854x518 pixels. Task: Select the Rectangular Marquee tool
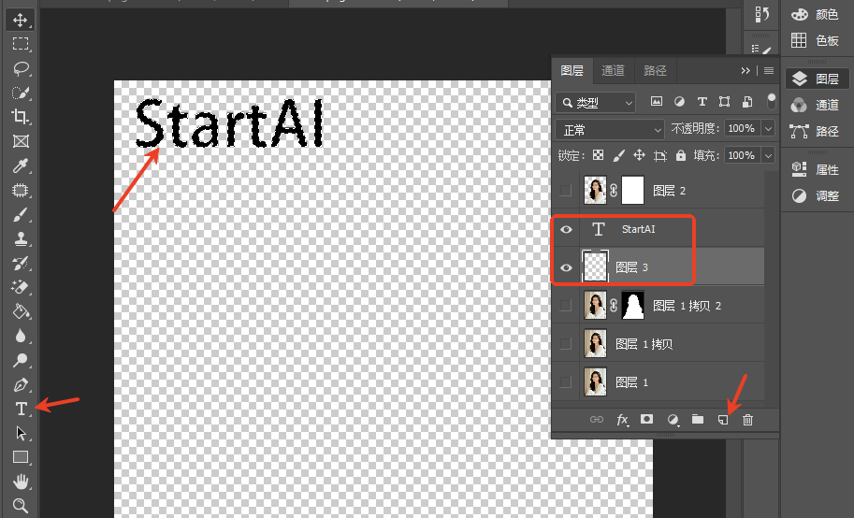(21, 44)
